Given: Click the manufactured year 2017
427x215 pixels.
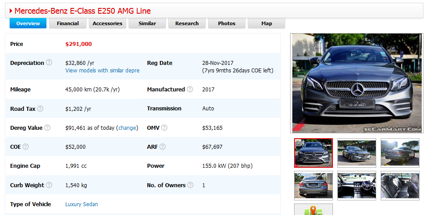Looking at the screenshot, I should click(x=208, y=90).
